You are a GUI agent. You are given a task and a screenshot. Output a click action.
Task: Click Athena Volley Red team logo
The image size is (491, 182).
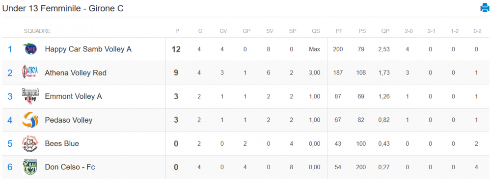click(x=30, y=72)
